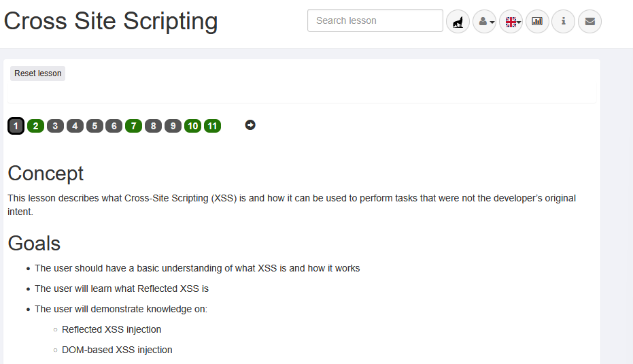Jump to lesson page 3
Viewport: 633px width, 364px height.
(55, 126)
